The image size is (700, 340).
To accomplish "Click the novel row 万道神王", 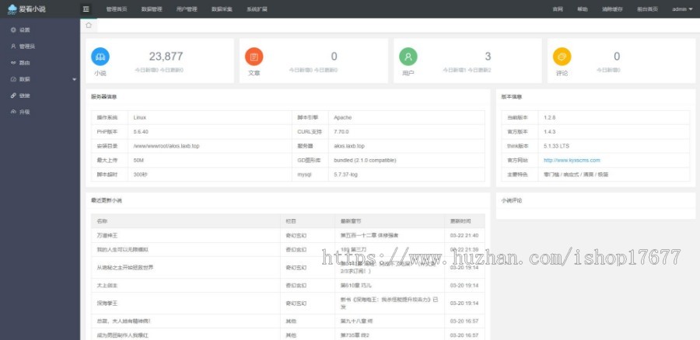I will [x=107, y=235].
